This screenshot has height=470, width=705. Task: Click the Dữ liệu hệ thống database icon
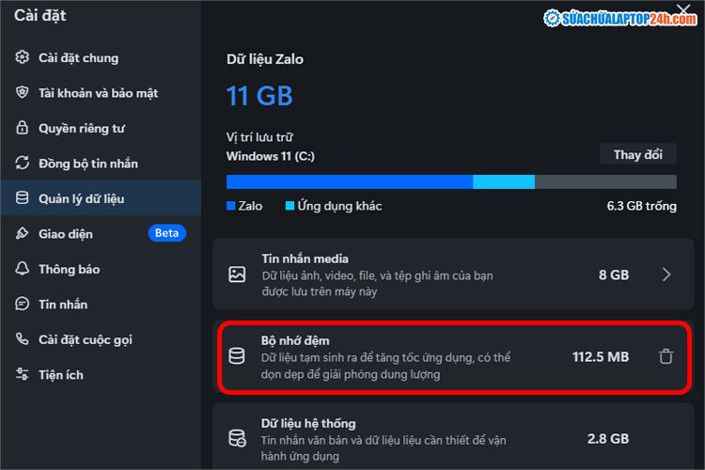[237, 439]
